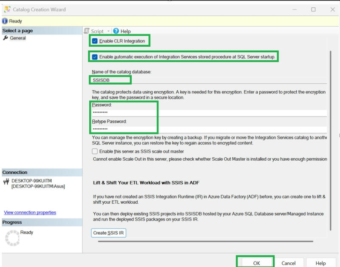The image size is (340, 267).
Task: Click the Create SSIS IR button
Action: [108, 233]
